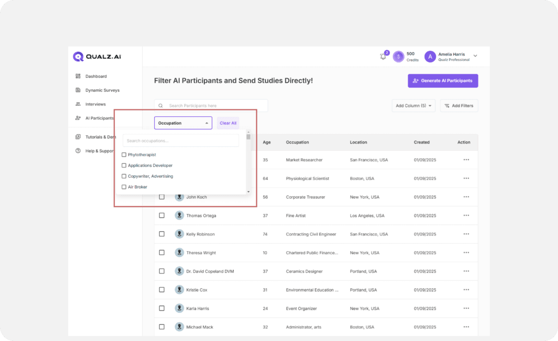
Task: Select the row checkbox for Thomas Ortega
Action: [161, 215]
